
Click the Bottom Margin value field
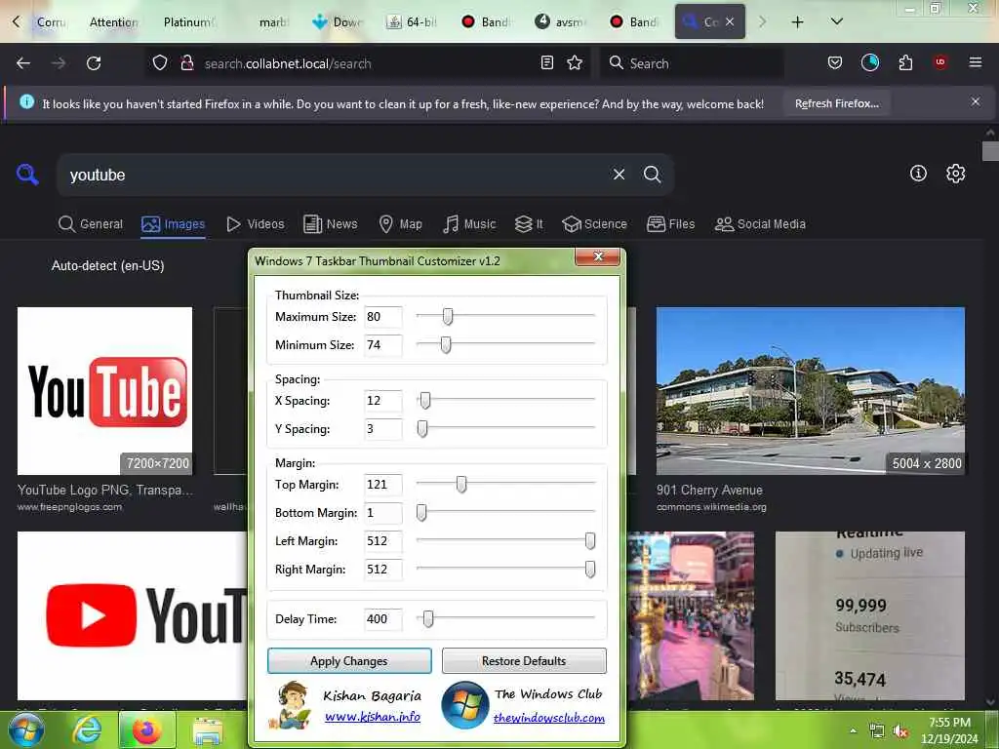coord(382,513)
